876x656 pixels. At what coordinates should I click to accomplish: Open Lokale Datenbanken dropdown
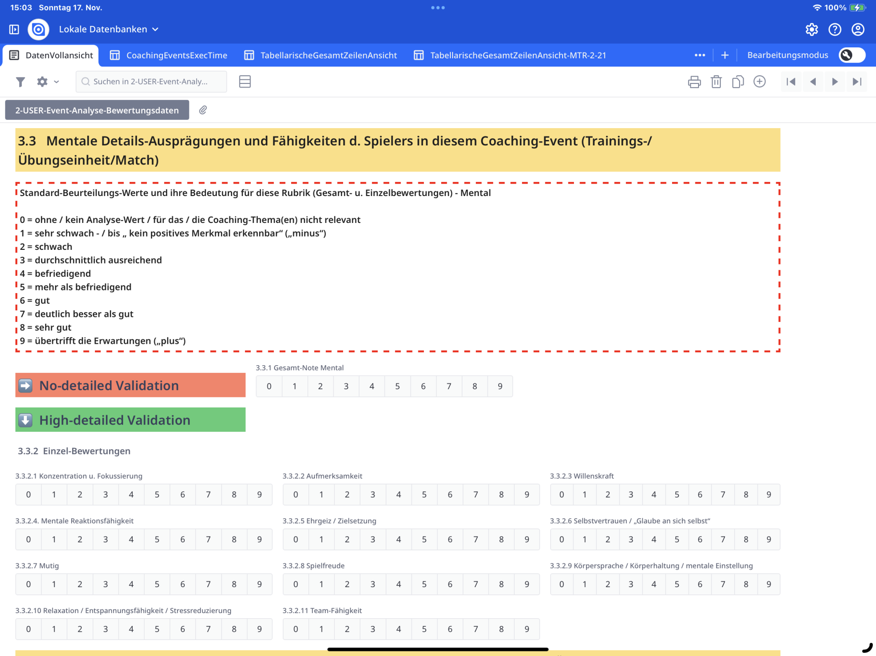click(109, 29)
